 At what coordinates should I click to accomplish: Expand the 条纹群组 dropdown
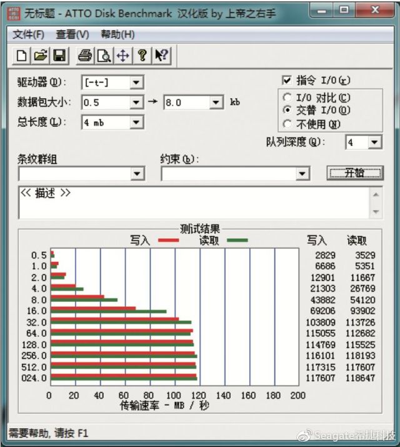[137, 174]
